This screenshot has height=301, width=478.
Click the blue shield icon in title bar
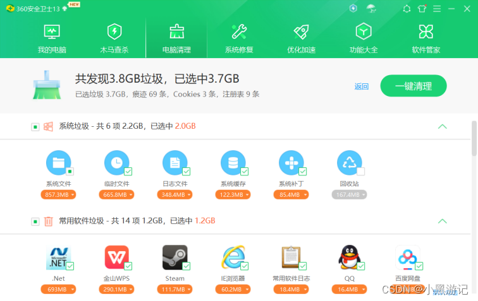tap(353, 8)
